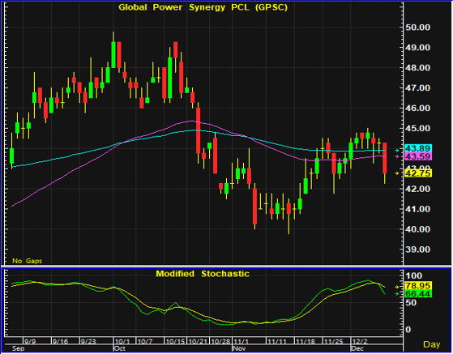Click the yellow 42.75 last price label

418,173
